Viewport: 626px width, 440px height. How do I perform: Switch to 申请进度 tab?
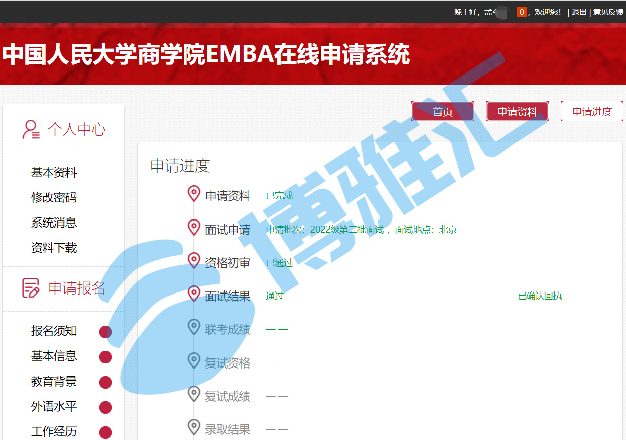pyautogui.click(x=592, y=111)
